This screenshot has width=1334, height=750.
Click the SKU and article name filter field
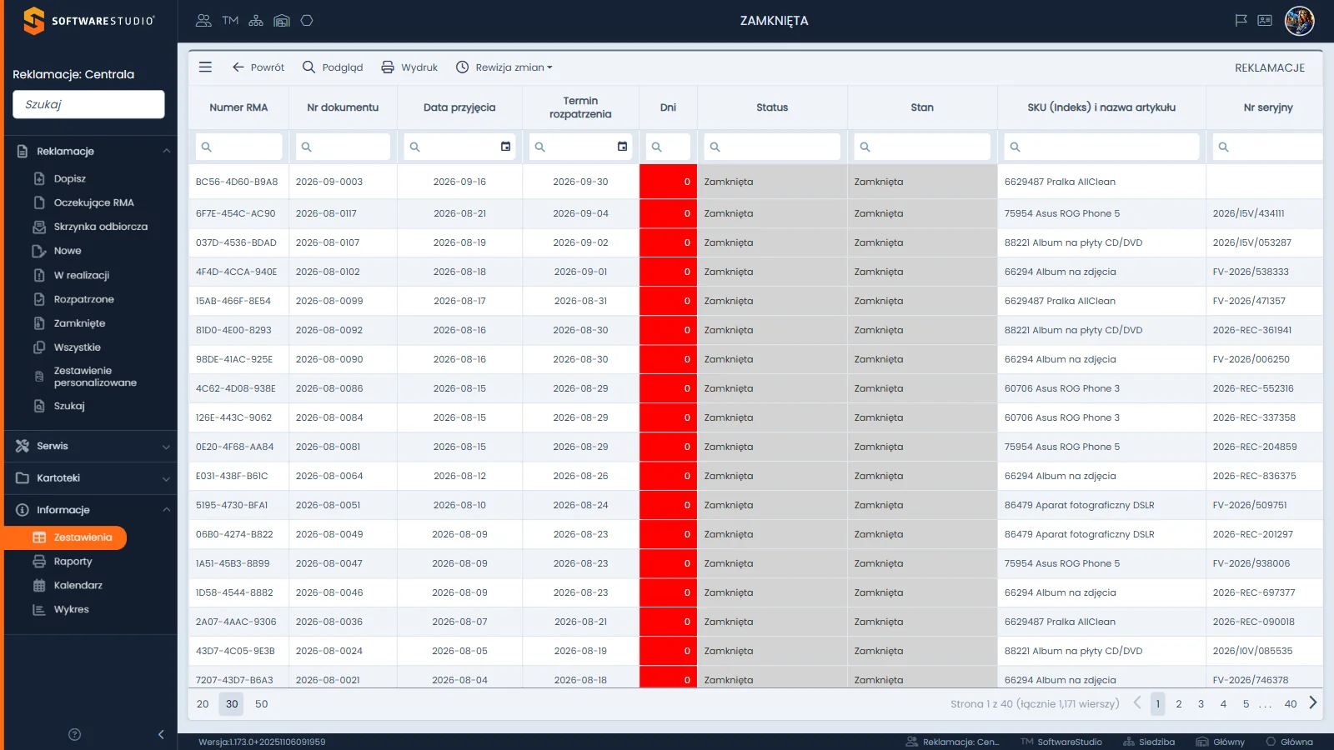pyautogui.click(x=1101, y=147)
